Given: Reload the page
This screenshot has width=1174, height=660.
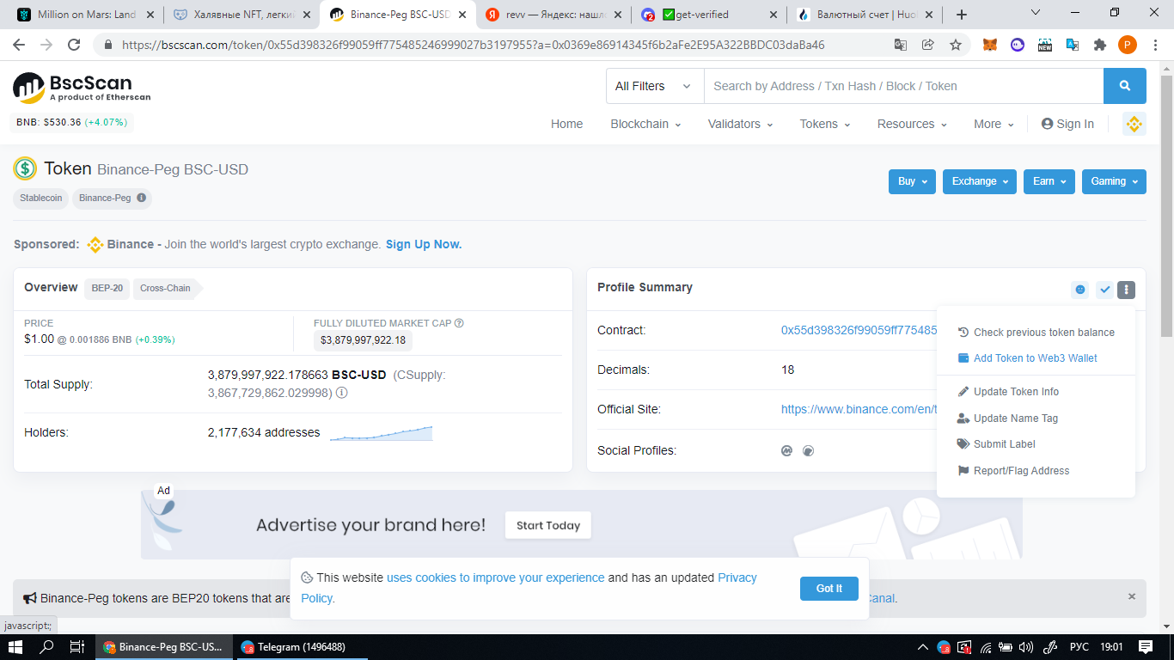Looking at the screenshot, I should tap(74, 45).
